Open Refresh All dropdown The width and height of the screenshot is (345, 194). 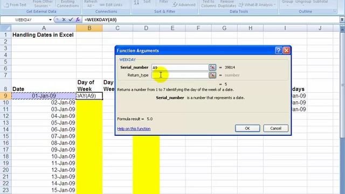[x=91, y=4]
